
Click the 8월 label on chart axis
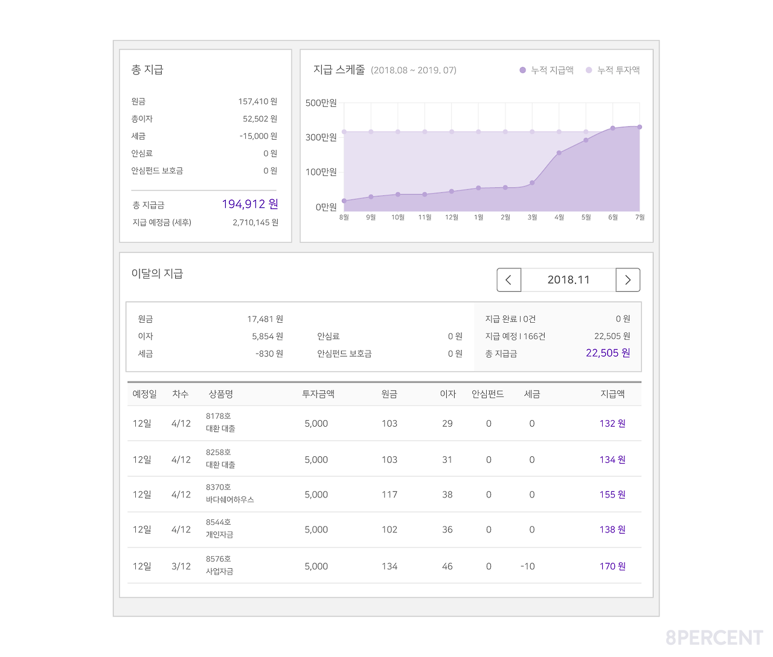click(344, 218)
